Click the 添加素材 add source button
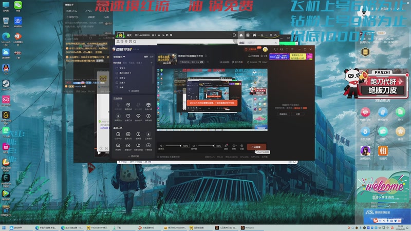This screenshot has height=231, width=411. 134,91
